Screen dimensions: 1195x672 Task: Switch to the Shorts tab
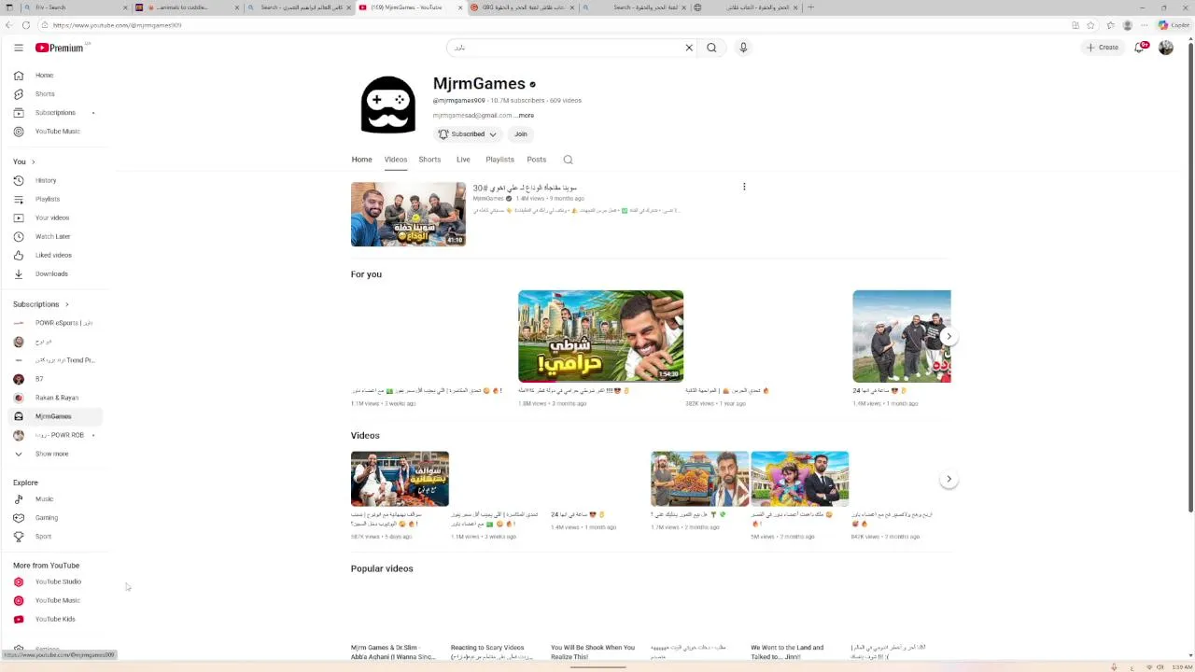pyautogui.click(x=429, y=160)
